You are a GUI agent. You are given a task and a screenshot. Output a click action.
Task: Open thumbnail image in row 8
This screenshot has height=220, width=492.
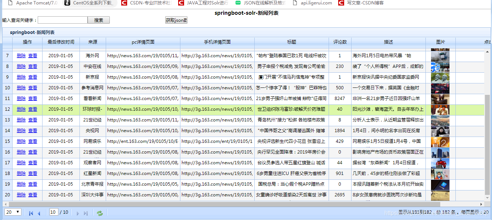pos(440,67)
